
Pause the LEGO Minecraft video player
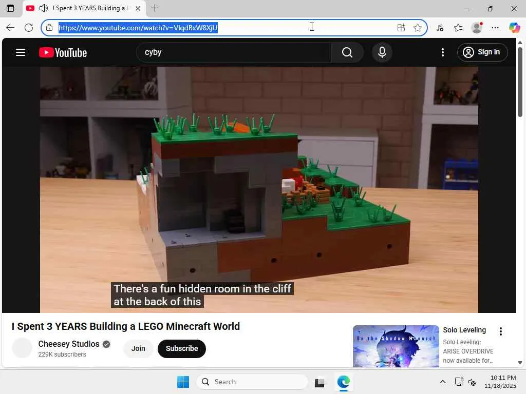tap(259, 190)
